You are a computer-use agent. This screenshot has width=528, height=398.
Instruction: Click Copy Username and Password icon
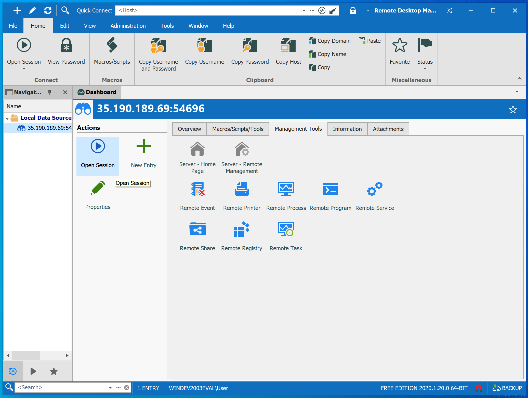(x=158, y=46)
